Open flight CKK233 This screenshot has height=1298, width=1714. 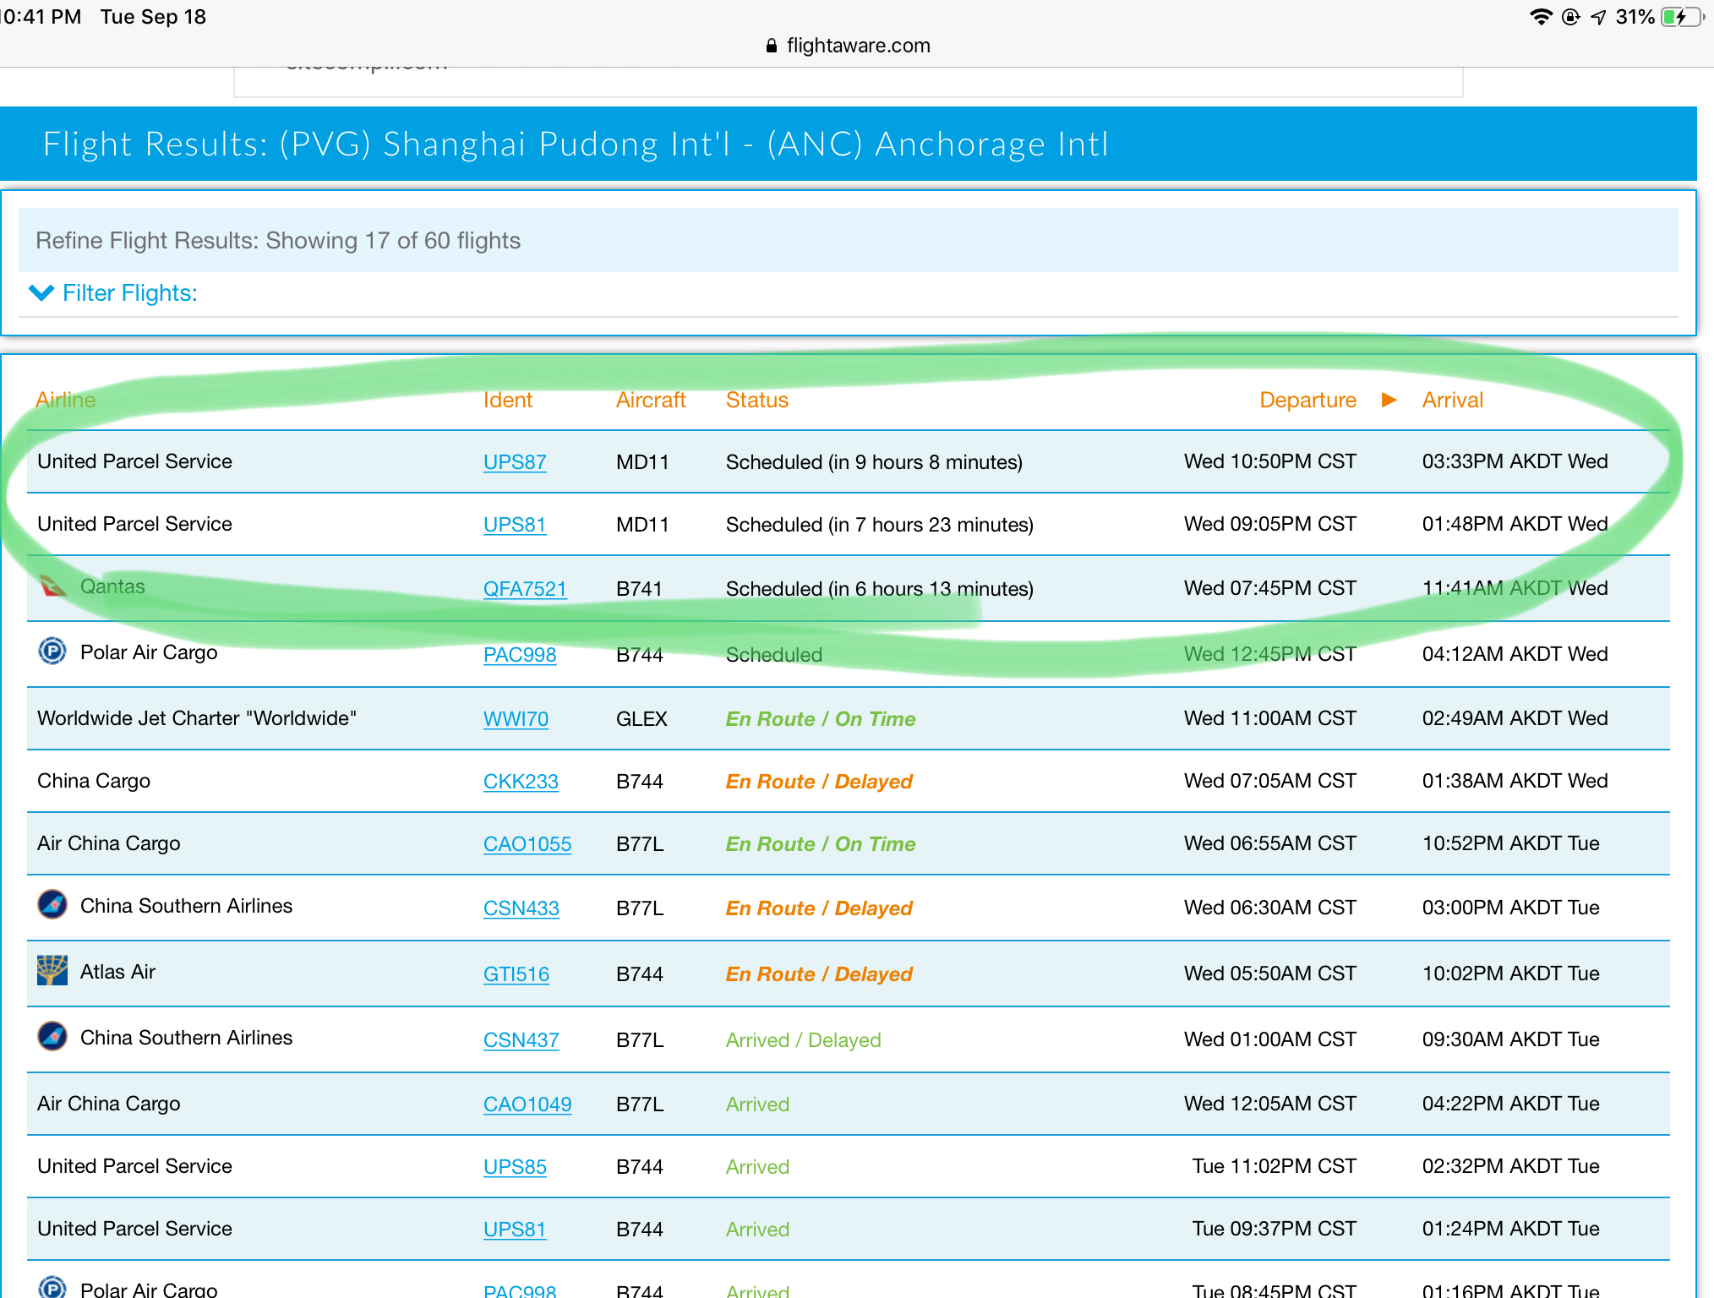521,782
